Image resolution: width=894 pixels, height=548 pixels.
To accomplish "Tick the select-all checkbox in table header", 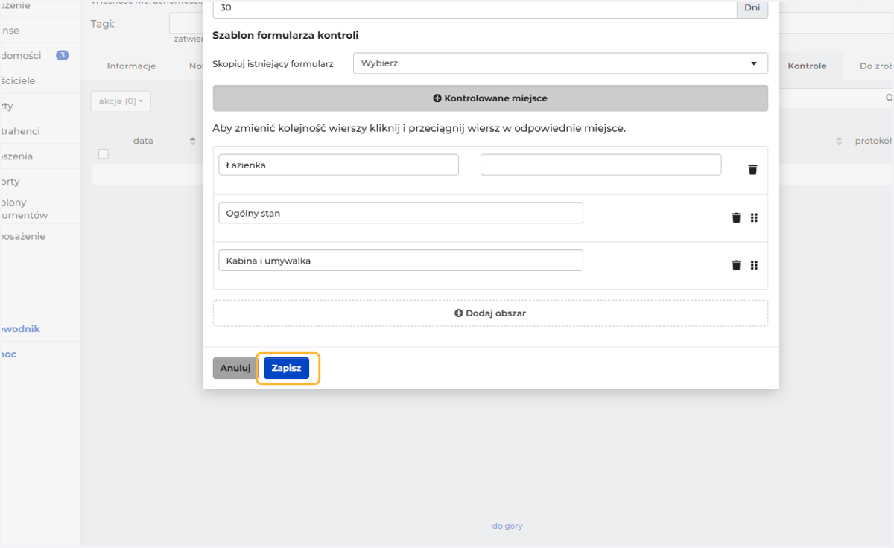I will [104, 153].
